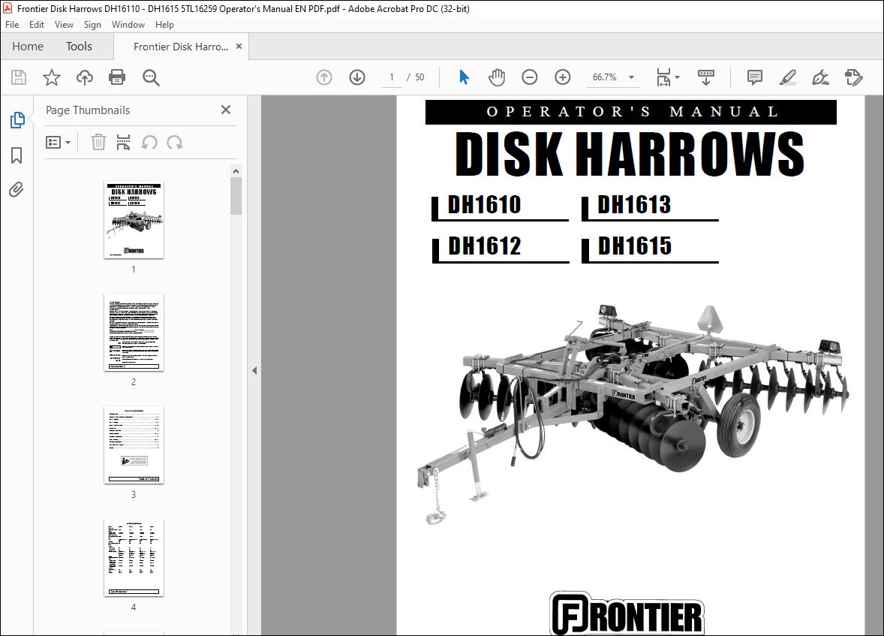This screenshot has width=884, height=636.
Task: Open thumbnail options dropdown menu
Action: [x=58, y=142]
